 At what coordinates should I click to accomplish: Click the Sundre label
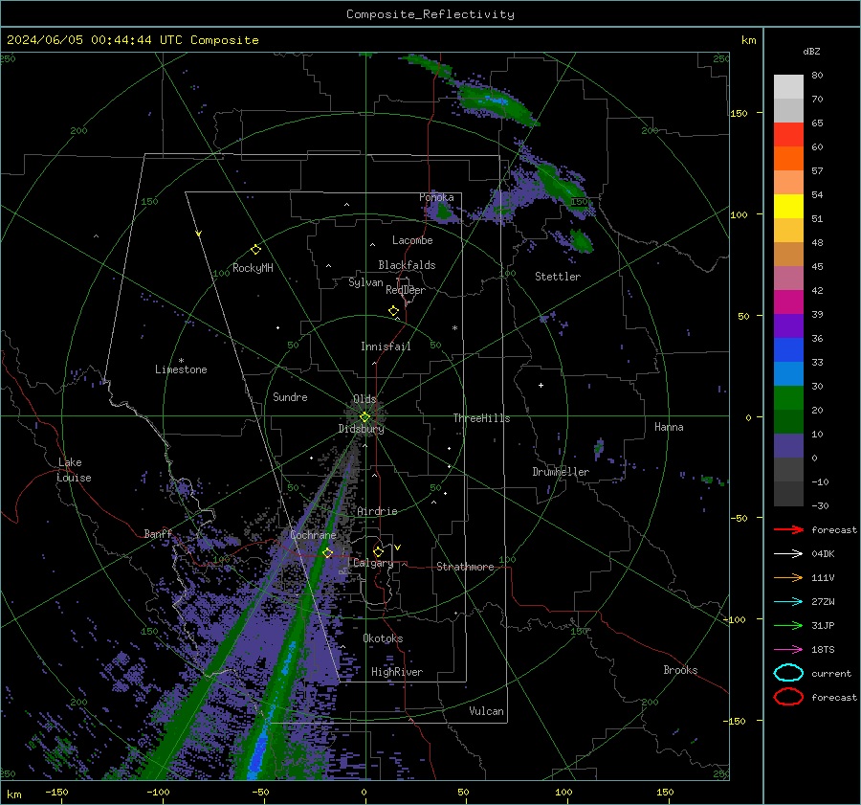click(290, 396)
